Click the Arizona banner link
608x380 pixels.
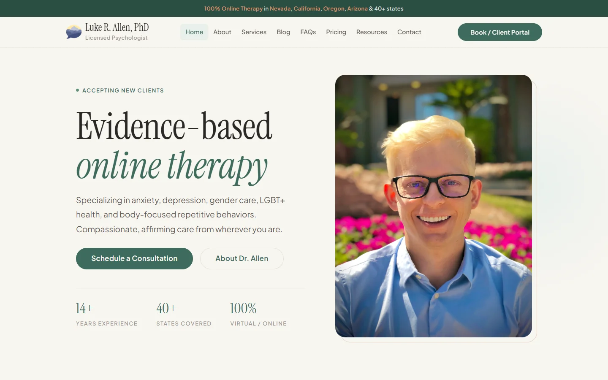[x=357, y=8]
